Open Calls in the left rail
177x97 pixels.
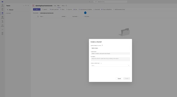pyautogui.click(x=2, y=21)
